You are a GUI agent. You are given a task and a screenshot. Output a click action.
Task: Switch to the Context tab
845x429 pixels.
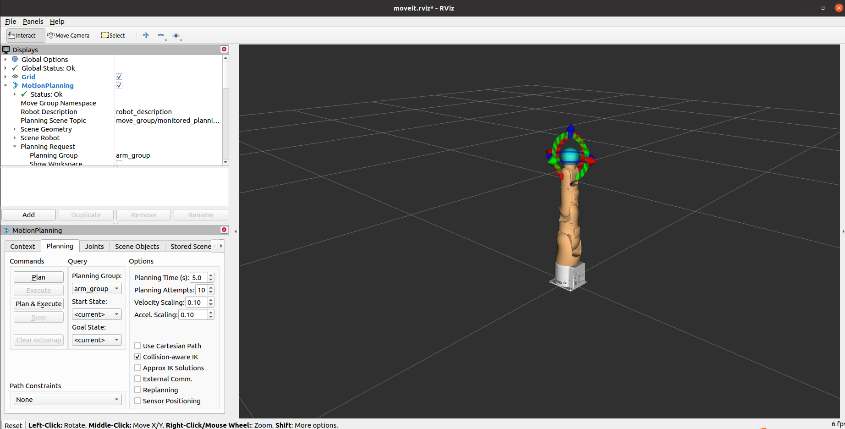(22, 246)
